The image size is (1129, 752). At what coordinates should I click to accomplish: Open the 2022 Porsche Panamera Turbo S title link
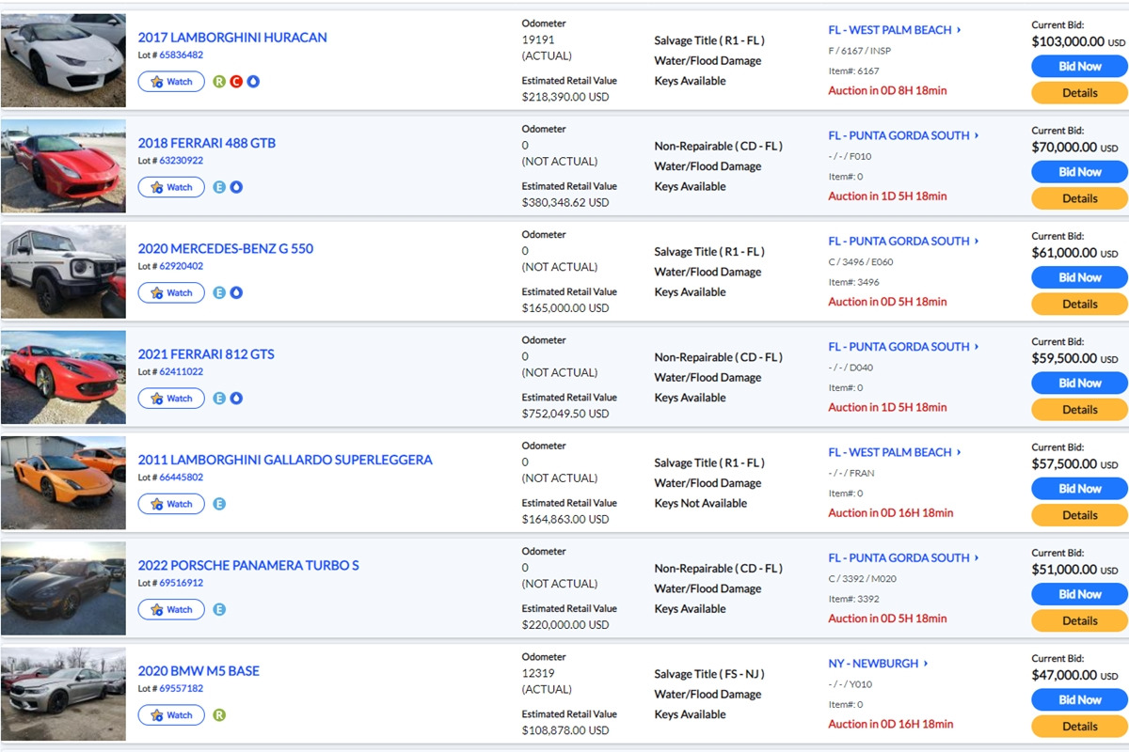tap(248, 565)
